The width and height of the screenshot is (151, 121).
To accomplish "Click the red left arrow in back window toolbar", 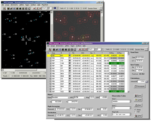I will click(34, 8).
